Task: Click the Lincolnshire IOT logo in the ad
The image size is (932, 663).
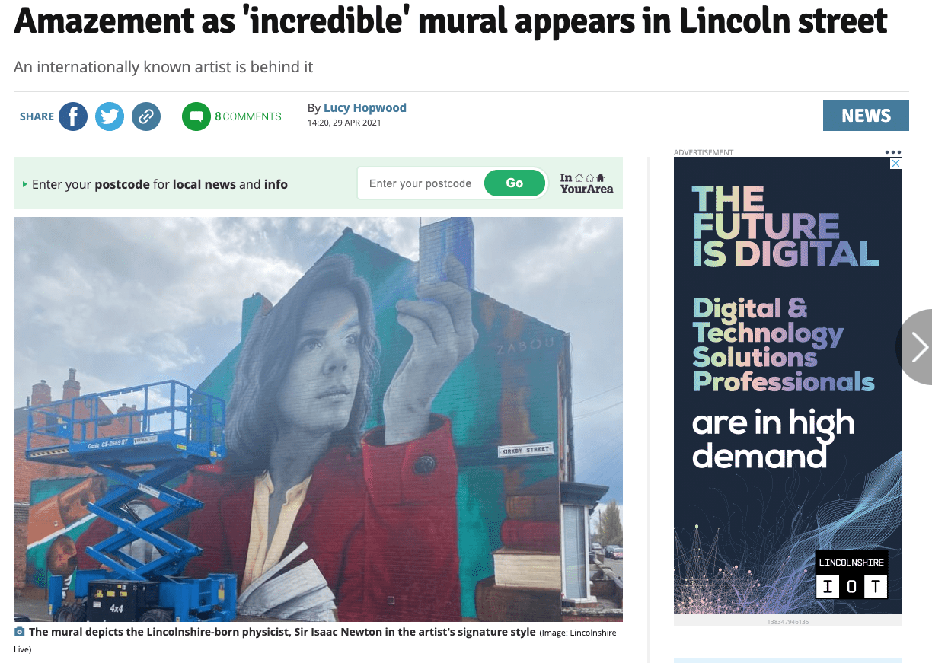Action: click(852, 574)
